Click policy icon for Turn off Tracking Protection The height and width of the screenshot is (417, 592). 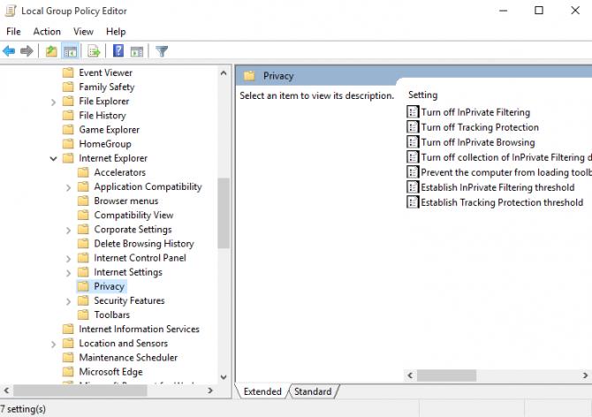coord(413,127)
